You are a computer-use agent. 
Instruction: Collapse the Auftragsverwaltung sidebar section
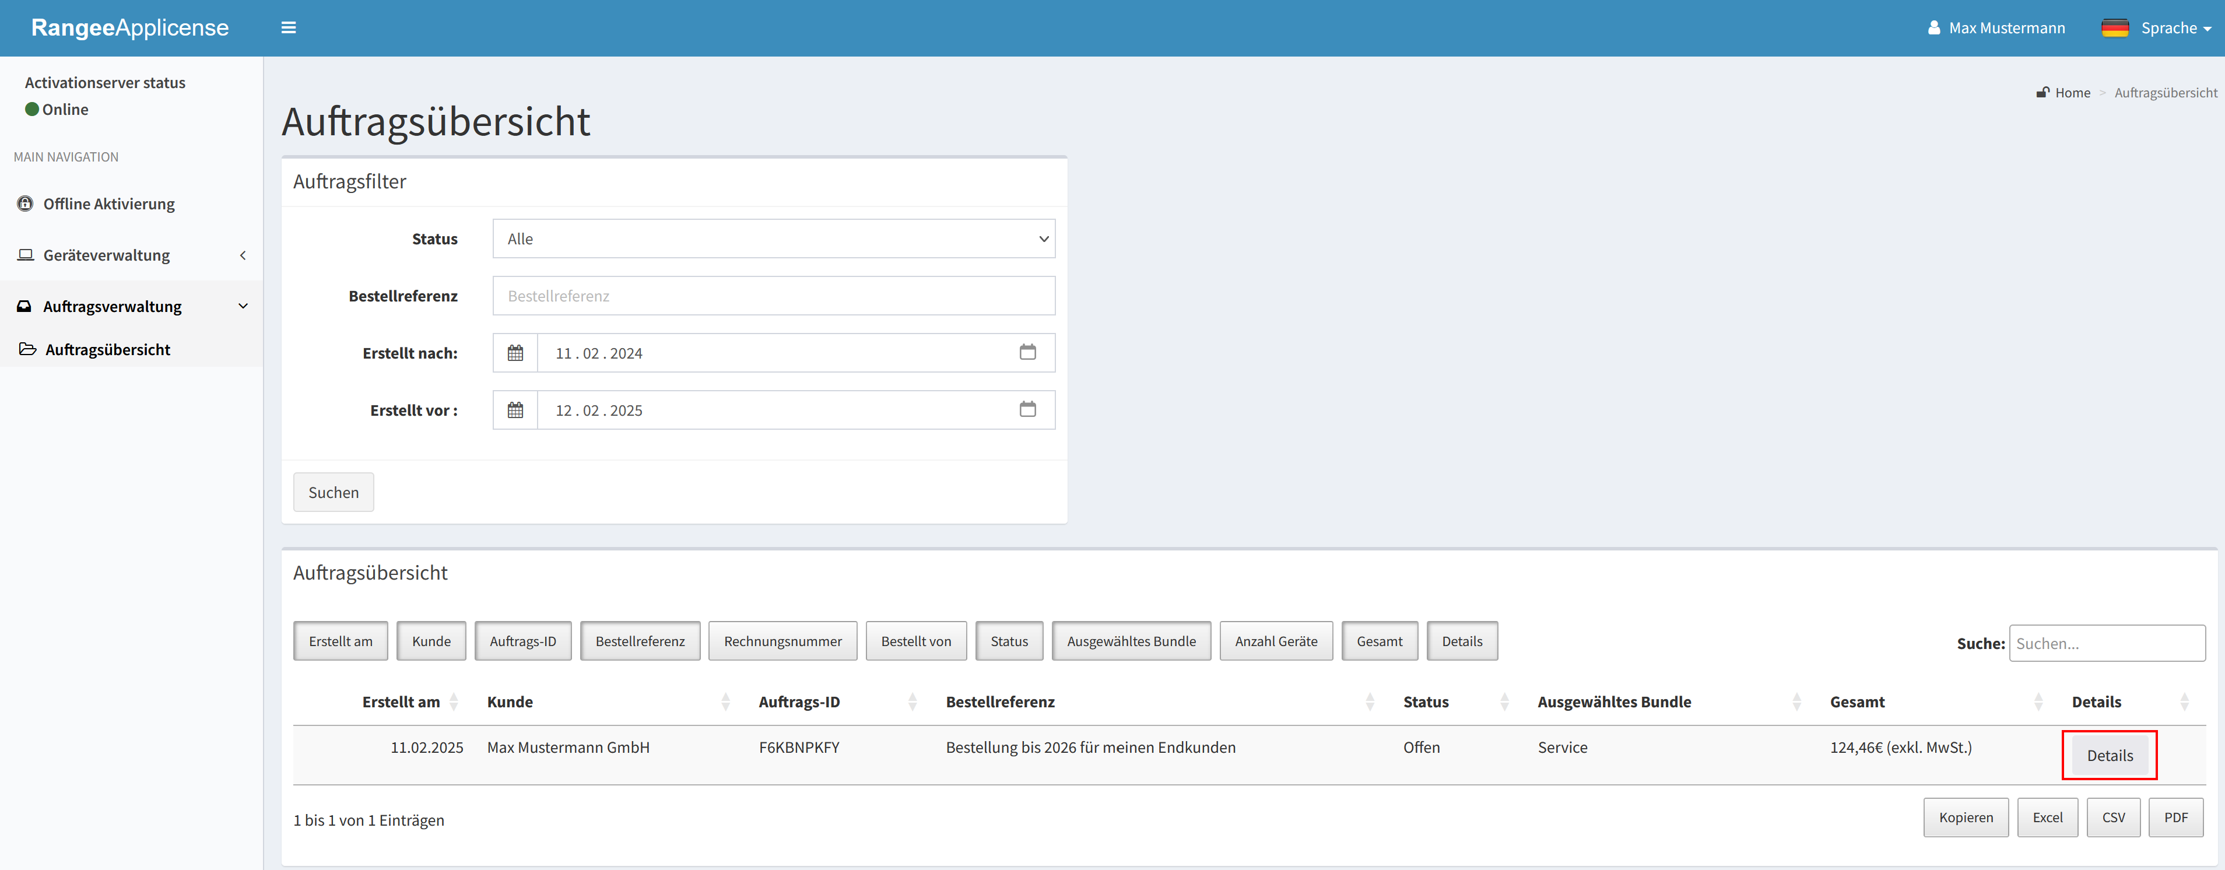(x=244, y=306)
